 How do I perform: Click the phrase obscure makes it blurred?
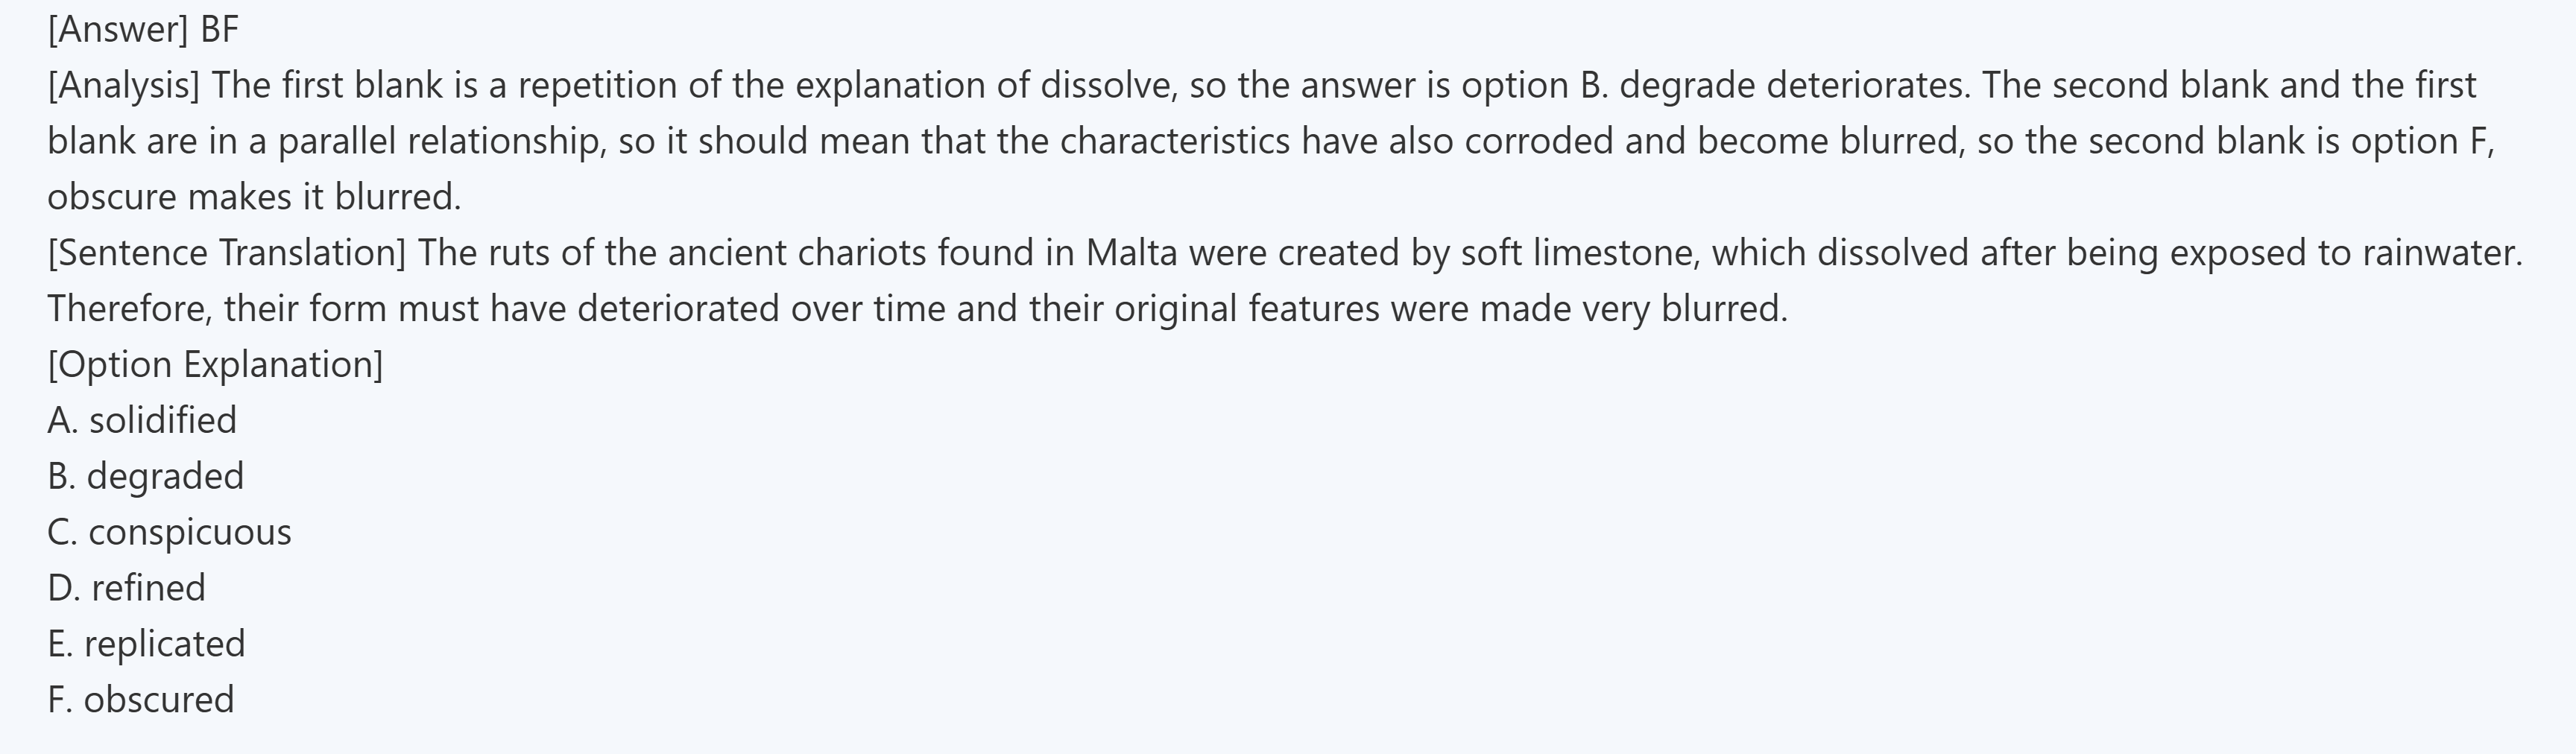pos(254,198)
